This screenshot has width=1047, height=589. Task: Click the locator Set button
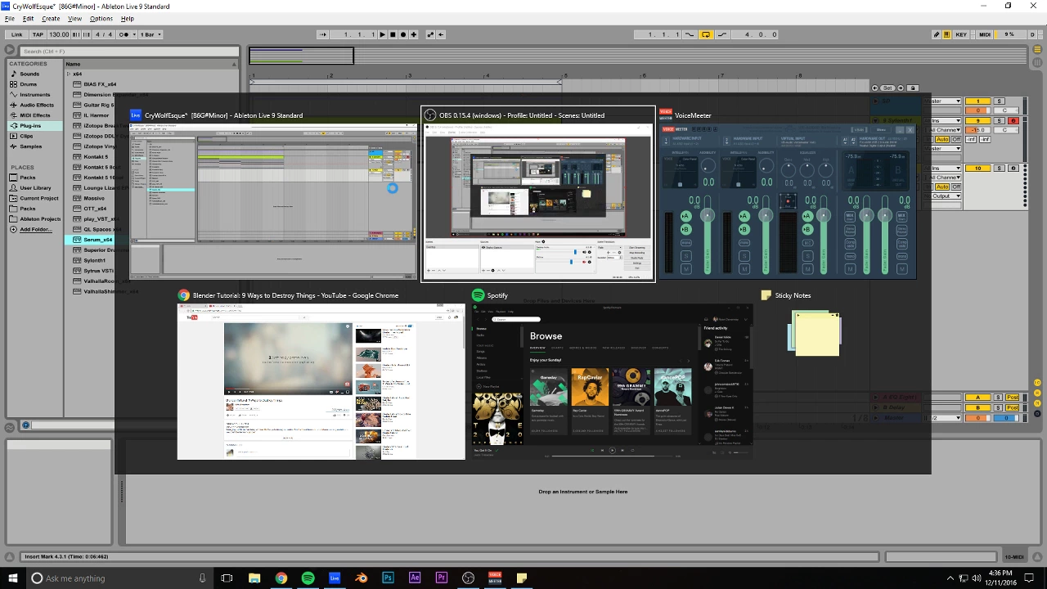point(888,88)
